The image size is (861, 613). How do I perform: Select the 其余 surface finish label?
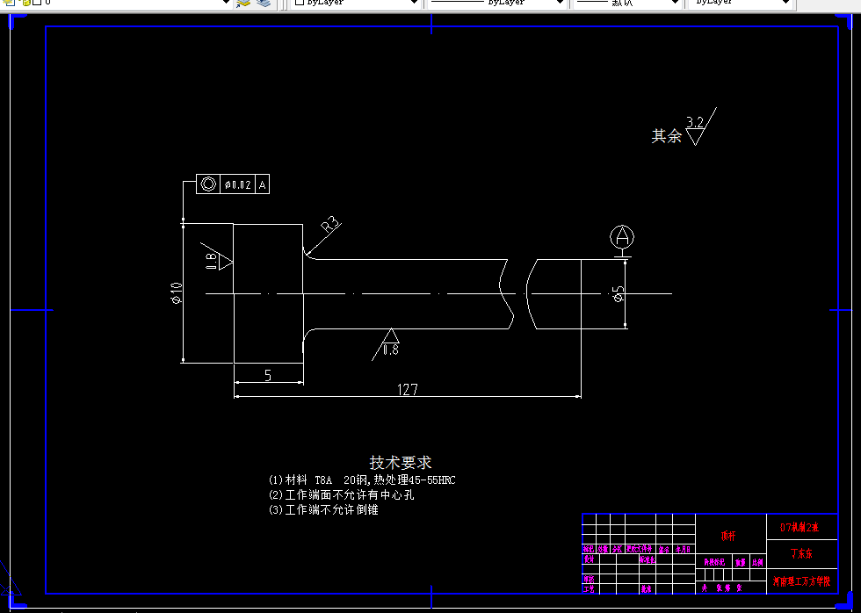666,136
